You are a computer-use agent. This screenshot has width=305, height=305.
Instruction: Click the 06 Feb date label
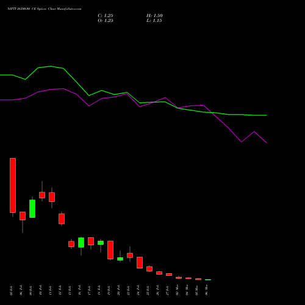coord(21,290)
